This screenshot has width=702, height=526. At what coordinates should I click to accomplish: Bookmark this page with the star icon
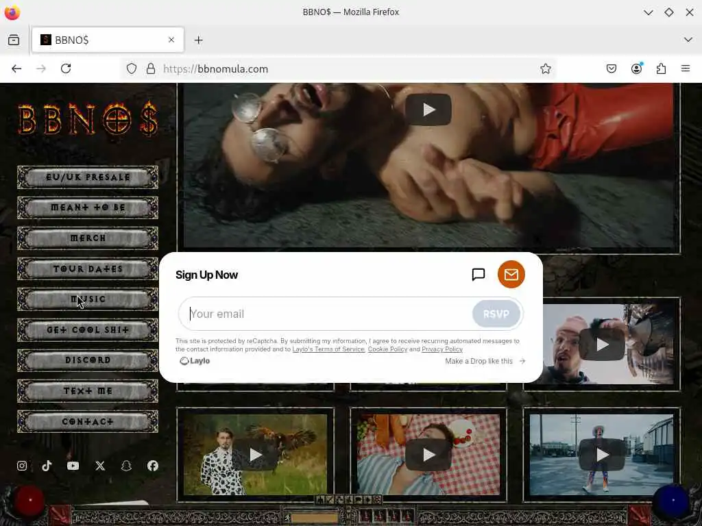[545, 69]
